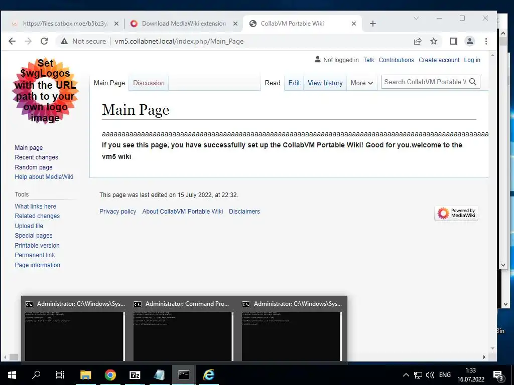Viewport: 514px width, 385px height.
Task: Go back using the browser back arrow
Action: [x=12, y=41]
